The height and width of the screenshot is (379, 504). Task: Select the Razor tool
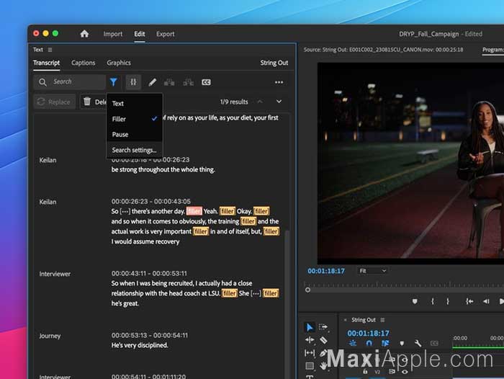point(324,340)
